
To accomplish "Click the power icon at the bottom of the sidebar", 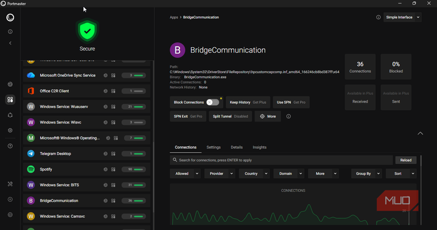I will tap(10, 215).
